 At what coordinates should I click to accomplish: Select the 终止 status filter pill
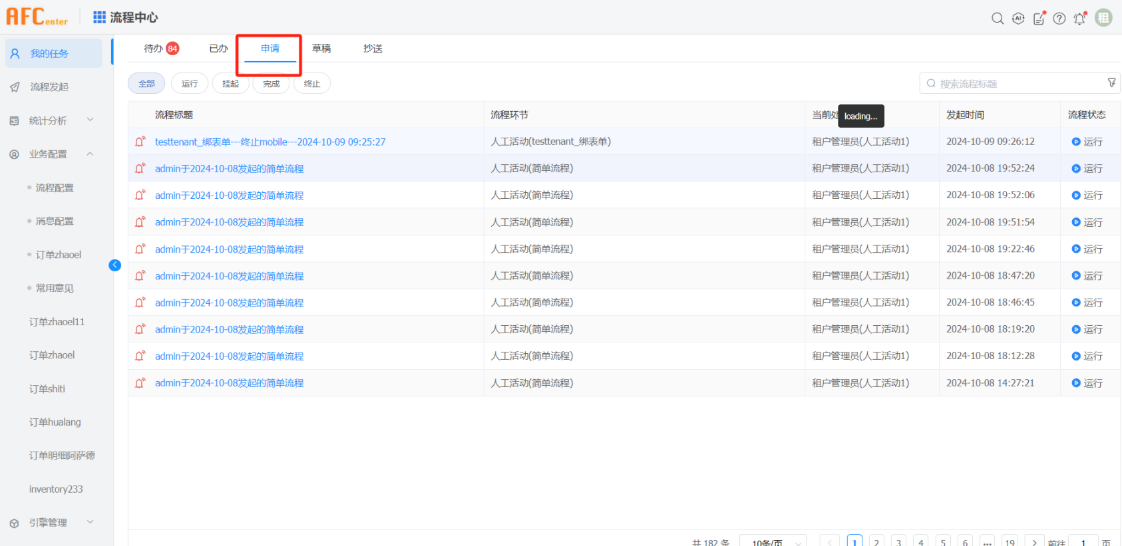click(x=311, y=84)
